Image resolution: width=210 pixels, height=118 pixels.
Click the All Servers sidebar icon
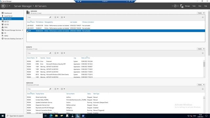(x=3, y=19)
